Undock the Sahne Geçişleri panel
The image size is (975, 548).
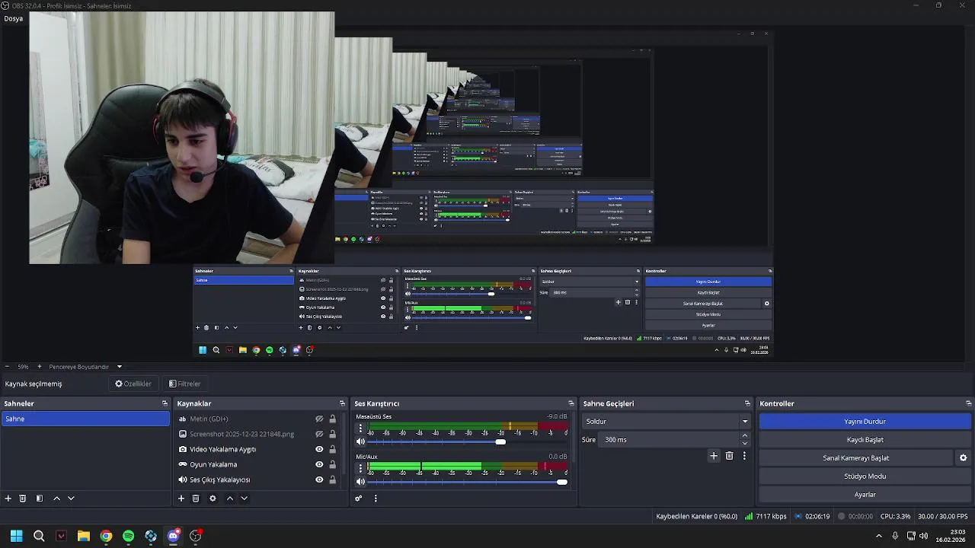pos(747,403)
